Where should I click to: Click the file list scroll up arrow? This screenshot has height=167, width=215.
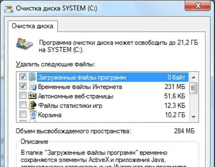(x=193, y=77)
